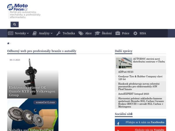Click the newspaper icon beside Novinky
The width and height of the screenshot is (175, 131).
point(10,33)
